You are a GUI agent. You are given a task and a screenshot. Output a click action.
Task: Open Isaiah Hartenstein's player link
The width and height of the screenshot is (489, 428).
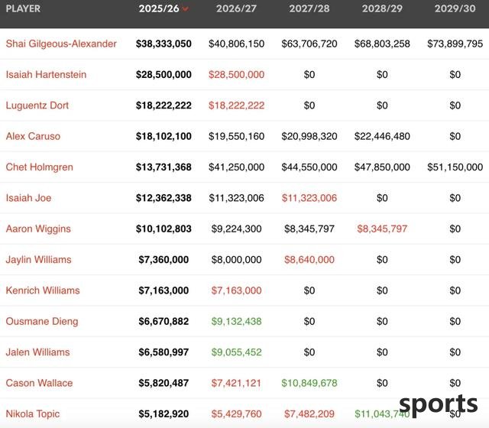click(46, 75)
